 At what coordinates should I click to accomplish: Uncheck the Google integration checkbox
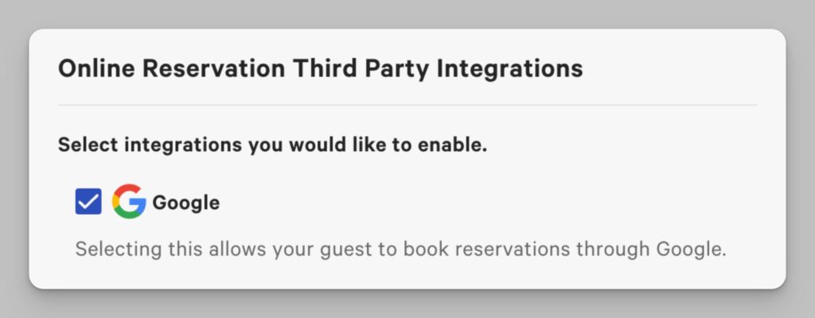(88, 201)
